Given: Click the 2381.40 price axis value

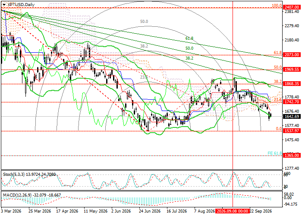Looking at the screenshot, I should click(x=292, y=12).
